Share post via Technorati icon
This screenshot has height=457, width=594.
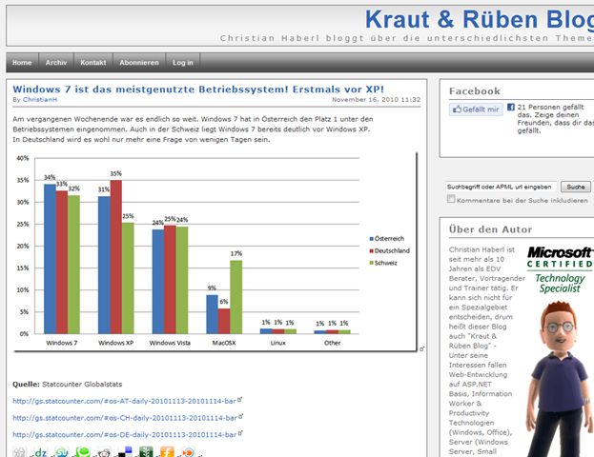pos(83,452)
